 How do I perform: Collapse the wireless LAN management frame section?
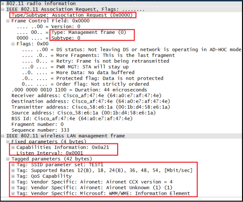[3, 136]
